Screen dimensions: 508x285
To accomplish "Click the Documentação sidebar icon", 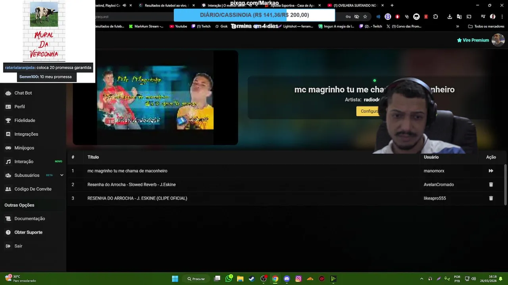I will (8, 218).
